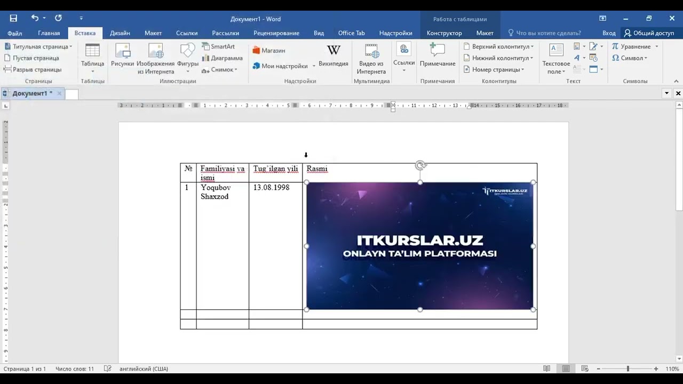Switch to Read Mode view icon

pos(546,369)
